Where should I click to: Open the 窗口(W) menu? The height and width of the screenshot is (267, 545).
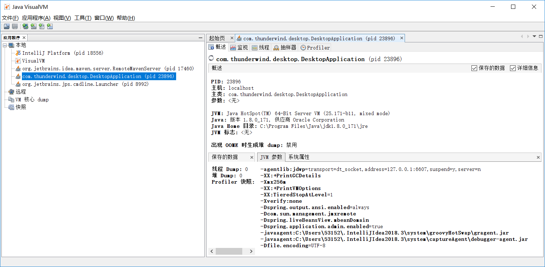(x=104, y=18)
